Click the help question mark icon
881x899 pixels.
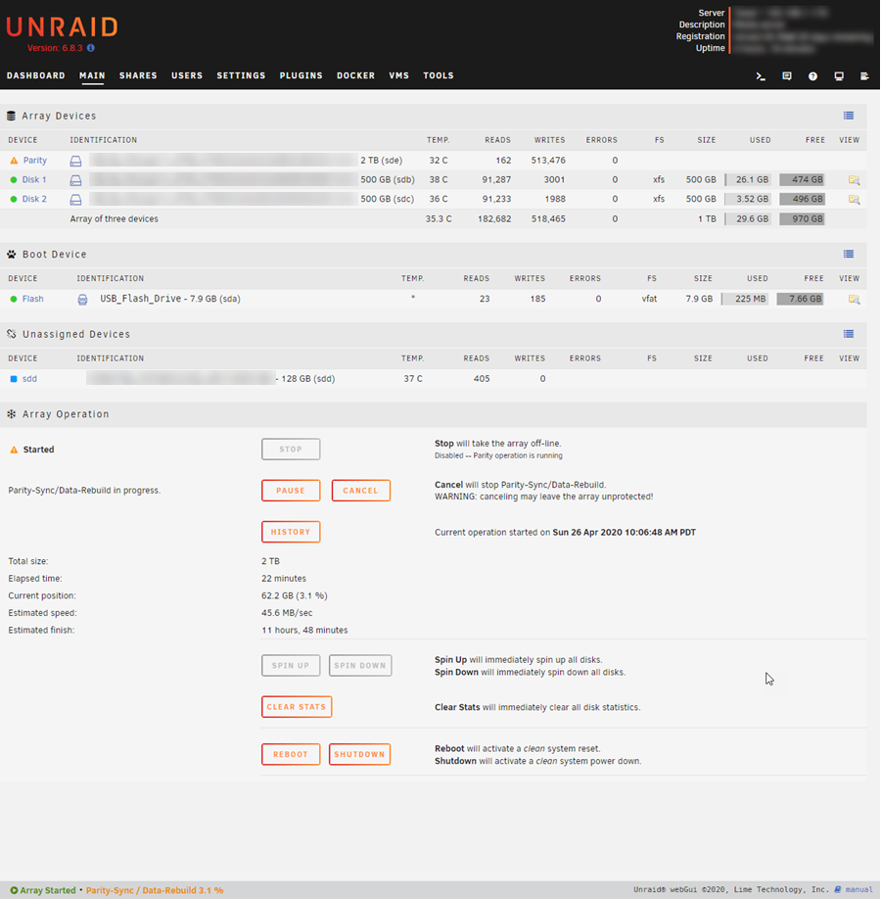[x=812, y=76]
